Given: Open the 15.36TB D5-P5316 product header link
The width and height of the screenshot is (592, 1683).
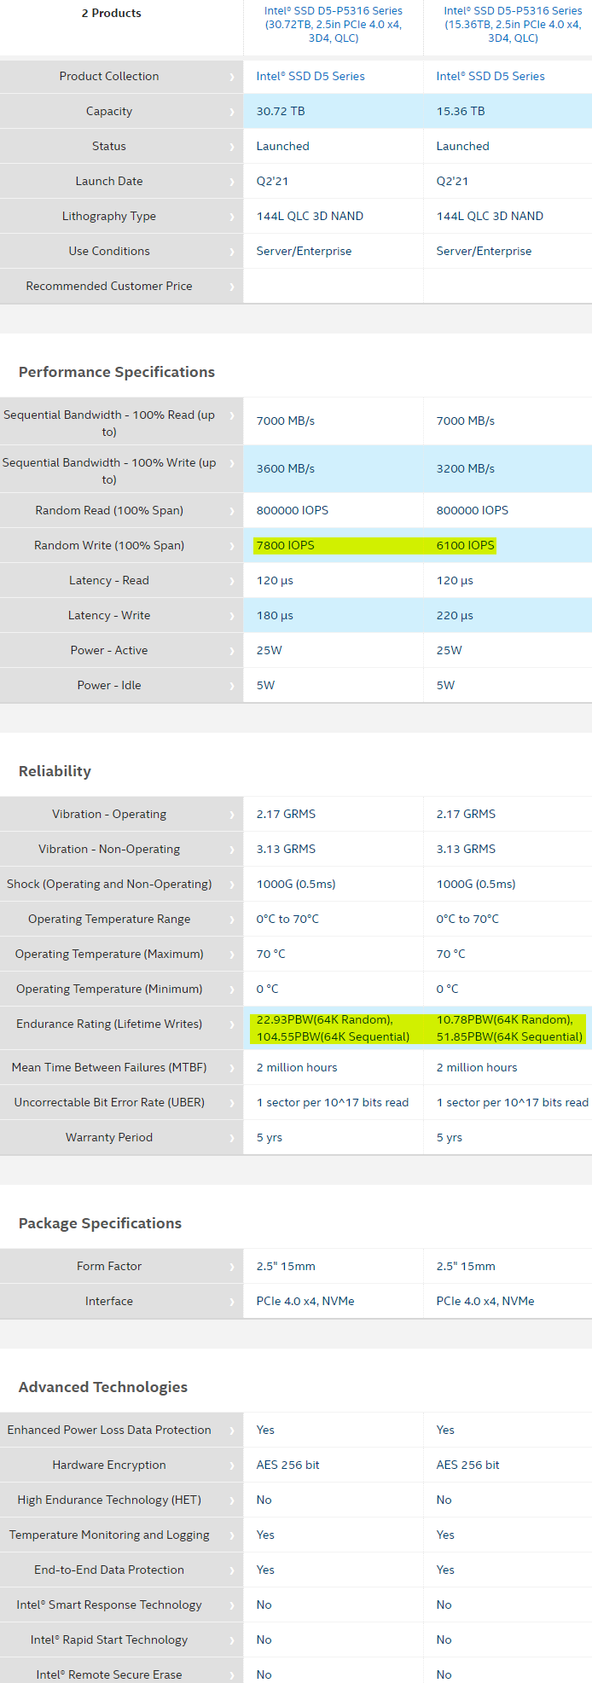Looking at the screenshot, I should pos(513,25).
